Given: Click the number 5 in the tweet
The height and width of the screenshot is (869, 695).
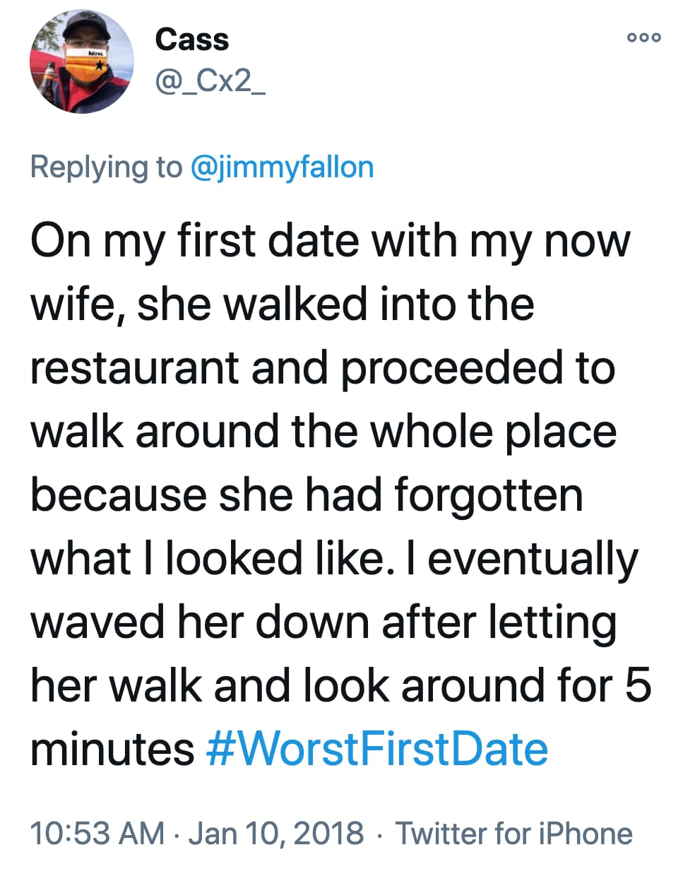Looking at the screenshot, I should (x=636, y=685).
